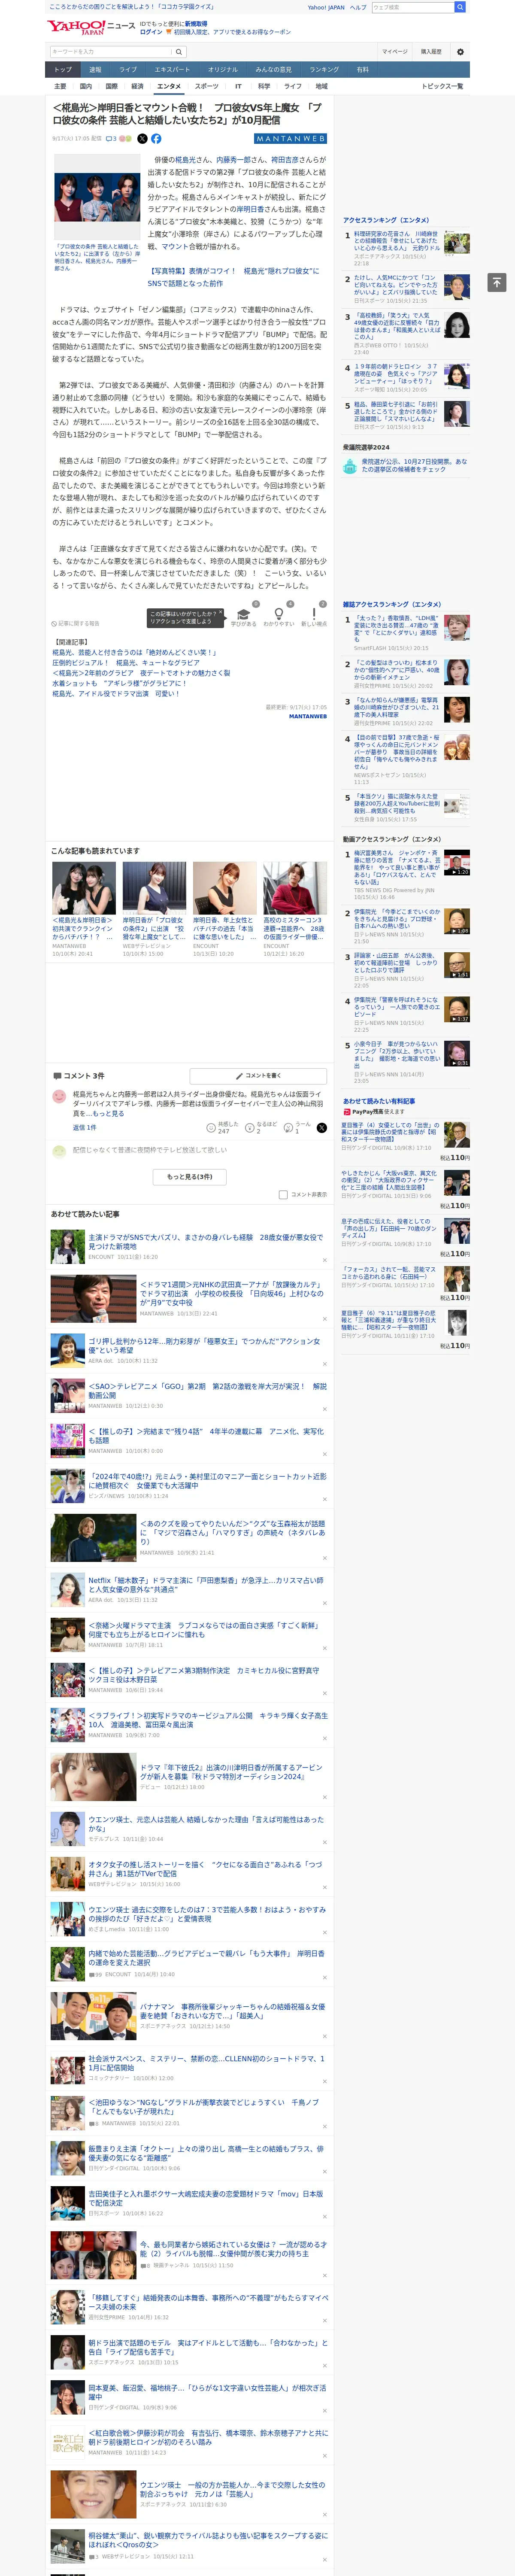515x2576 pixels.
Task: Open the 新規取得 ID link
Action: [x=196, y=23]
